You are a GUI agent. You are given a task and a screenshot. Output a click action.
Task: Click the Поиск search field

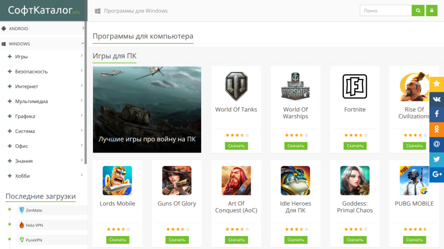(x=385, y=11)
